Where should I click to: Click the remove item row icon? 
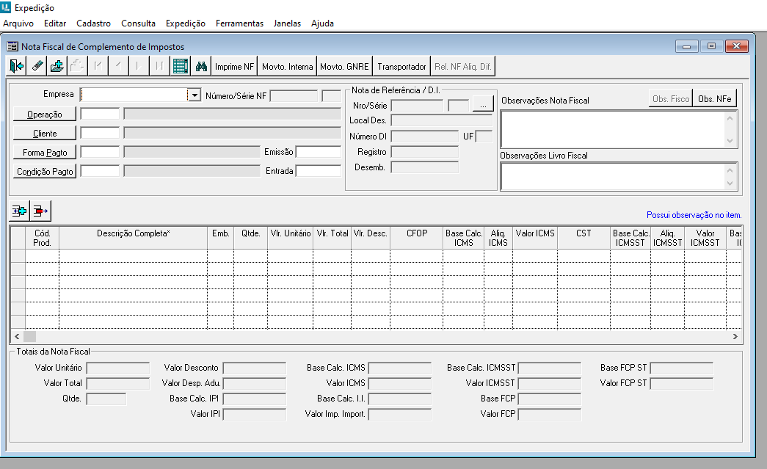40,211
